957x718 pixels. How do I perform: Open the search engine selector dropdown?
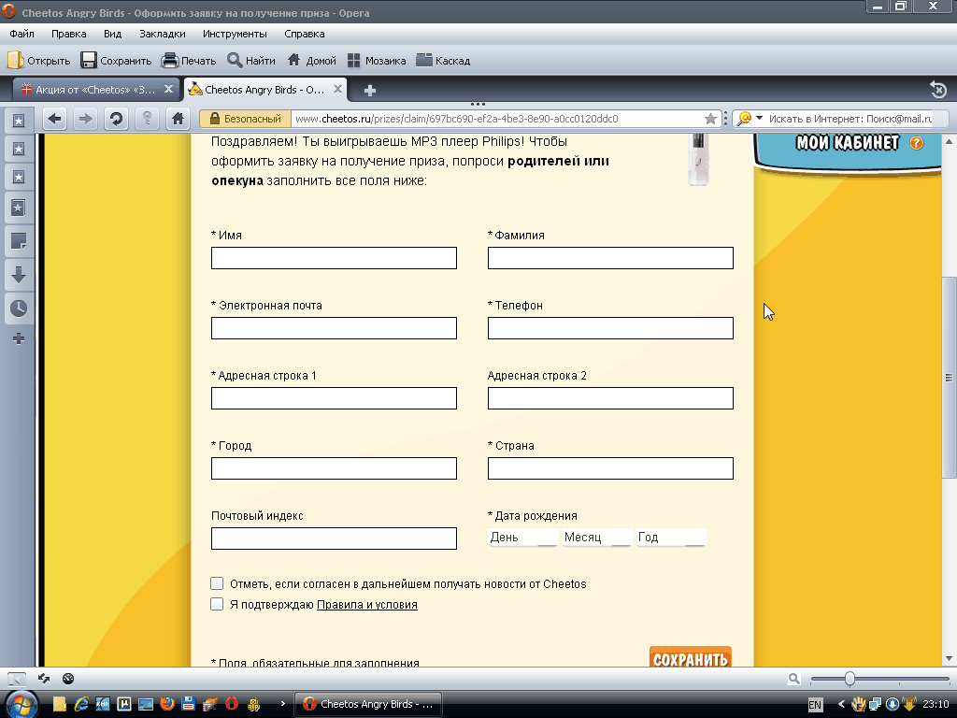click(x=759, y=118)
